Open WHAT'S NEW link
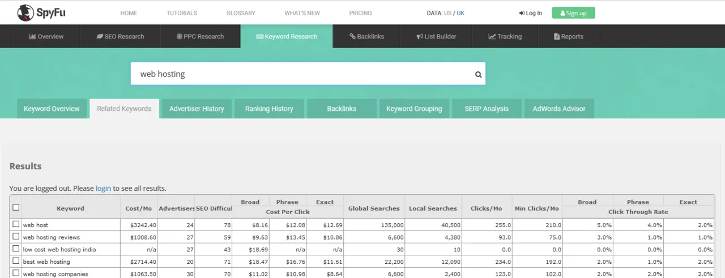The width and height of the screenshot is (725, 278). [302, 13]
